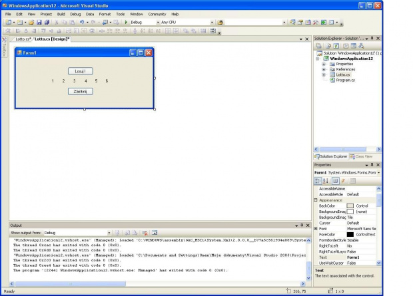This screenshot has height=296, width=413.
Task: Click the Zamknij button on Form1
Action: 81,91
